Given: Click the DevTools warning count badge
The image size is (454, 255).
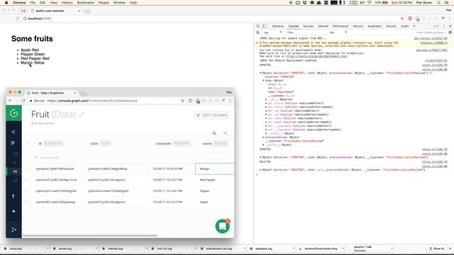Looking at the screenshot, I should tap(436, 26).
